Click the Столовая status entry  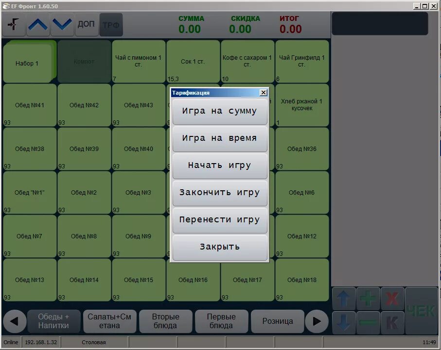(94, 342)
